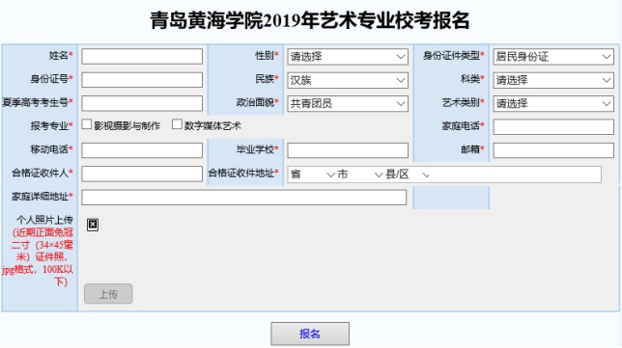Expand the 县/区 district dropdown
Screen dimensions: 622x348
pyautogui.click(x=408, y=174)
